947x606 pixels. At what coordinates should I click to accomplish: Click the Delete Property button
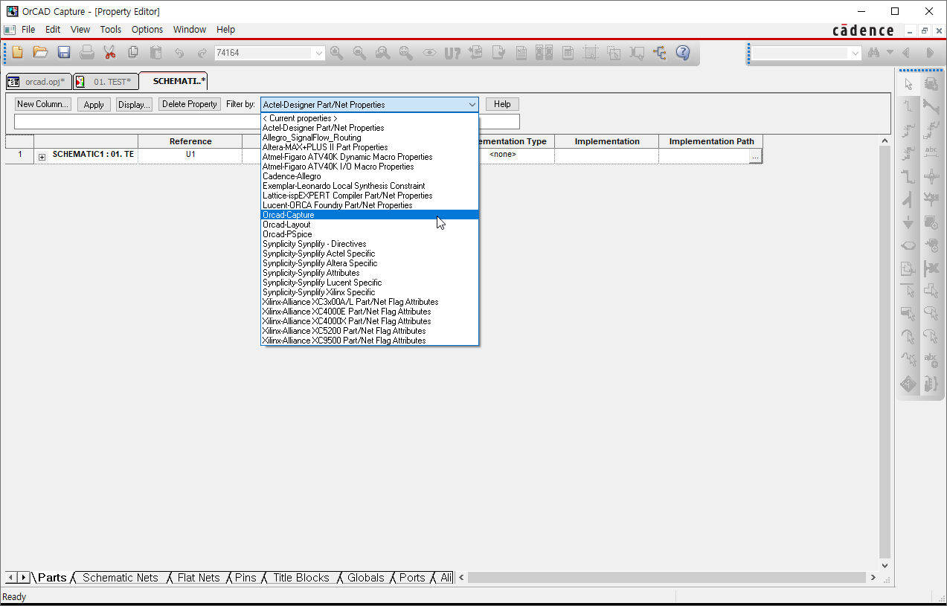(190, 105)
